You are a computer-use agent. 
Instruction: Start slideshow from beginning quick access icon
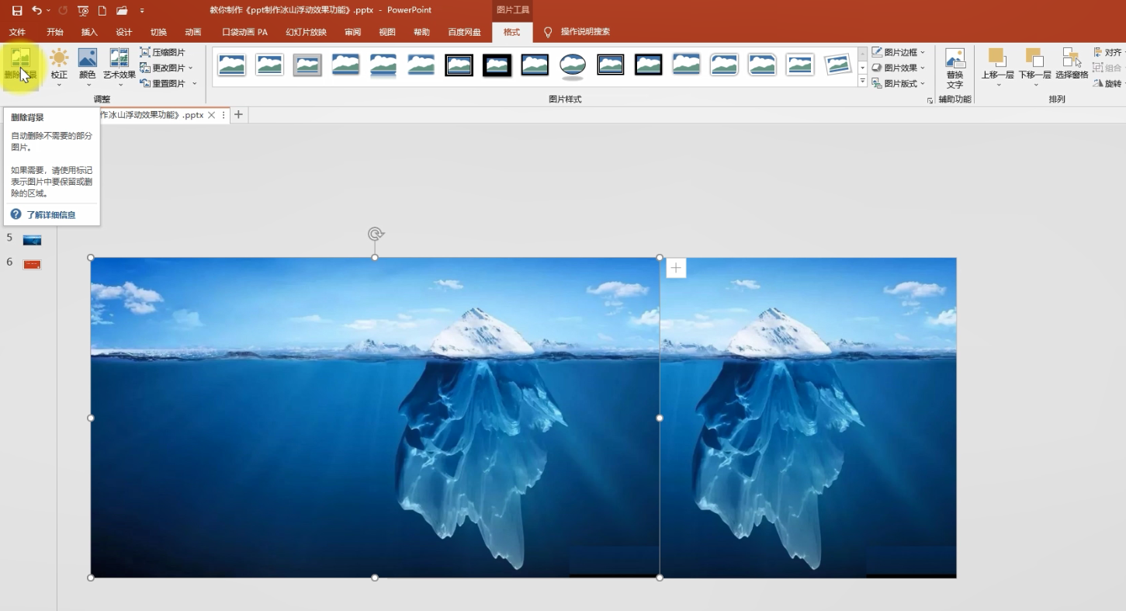pos(83,11)
